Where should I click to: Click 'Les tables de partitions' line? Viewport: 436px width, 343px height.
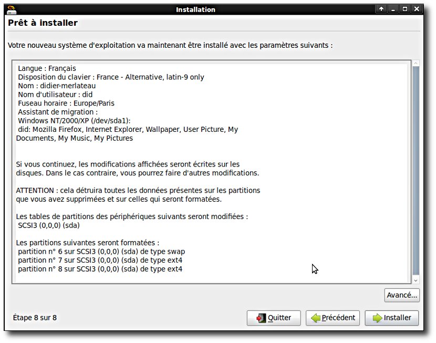[x=132, y=216]
